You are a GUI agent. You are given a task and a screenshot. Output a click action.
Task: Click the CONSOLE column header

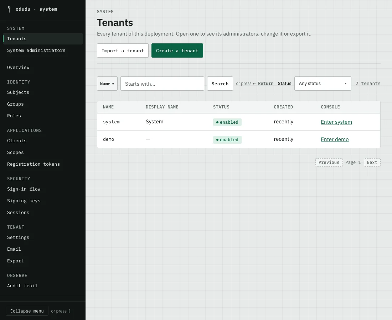pos(330,107)
